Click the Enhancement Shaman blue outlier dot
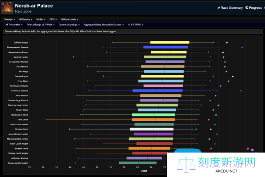265x177 pixels. coord(242,47)
